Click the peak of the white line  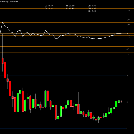tap(2, 22)
